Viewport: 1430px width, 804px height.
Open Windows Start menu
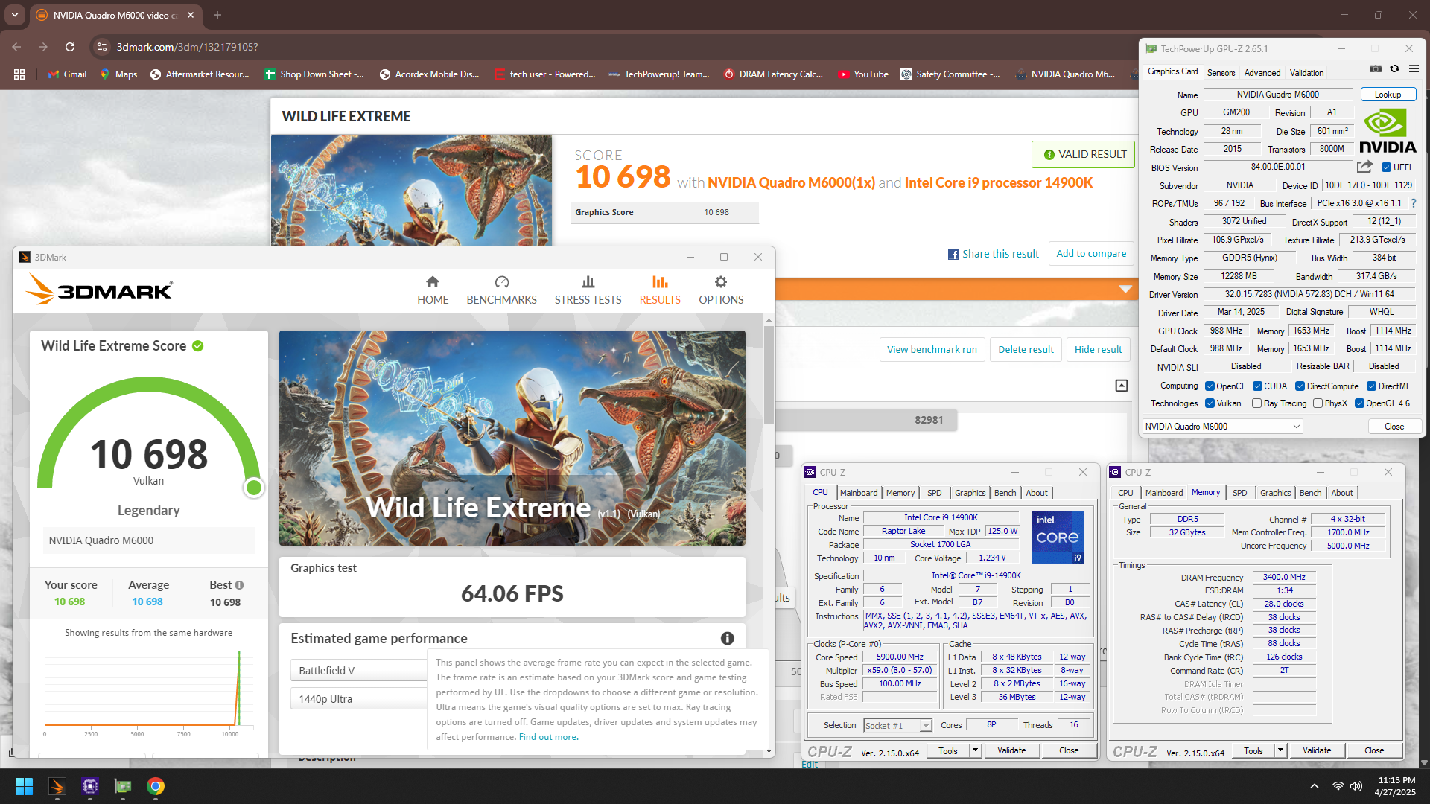click(x=24, y=786)
